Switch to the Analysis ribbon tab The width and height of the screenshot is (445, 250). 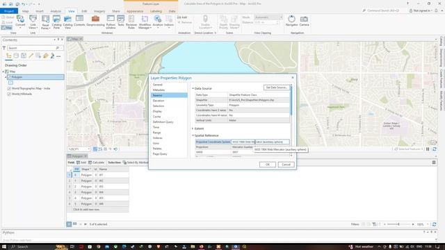[56, 11]
